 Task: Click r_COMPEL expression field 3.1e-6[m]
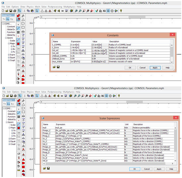pyautogui.click(x=81, y=45)
